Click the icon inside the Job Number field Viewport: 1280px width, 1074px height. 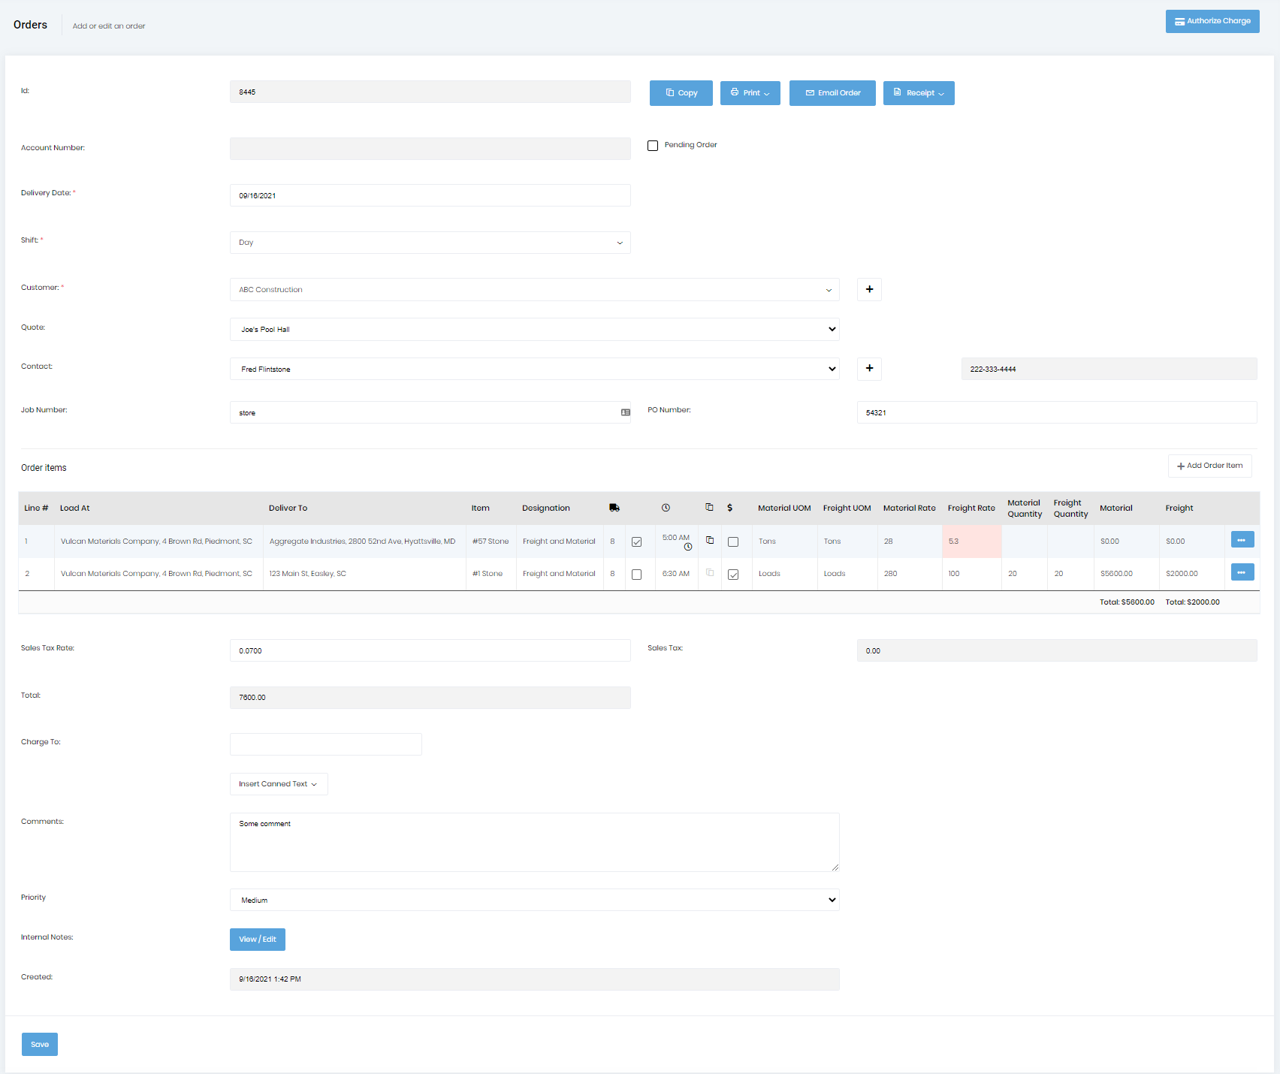[x=625, y=412]
